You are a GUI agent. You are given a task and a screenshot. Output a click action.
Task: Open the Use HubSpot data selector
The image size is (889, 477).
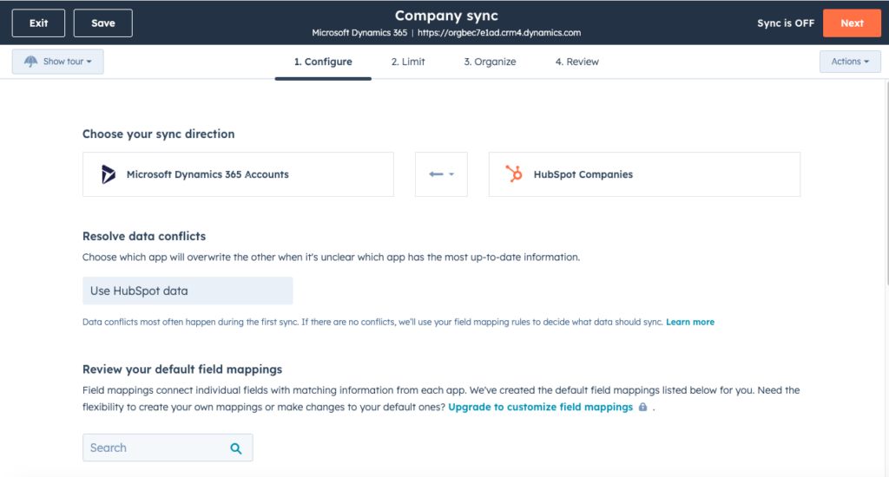pos(188,291)
